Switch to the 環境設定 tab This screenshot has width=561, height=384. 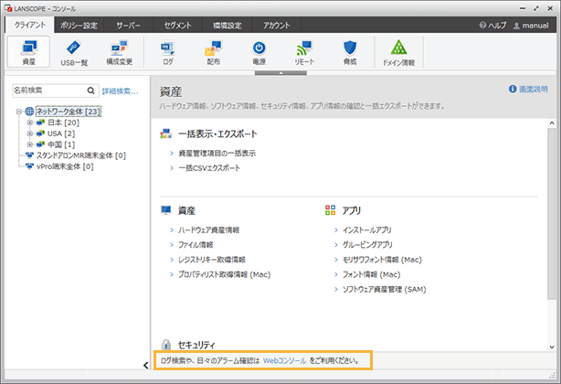coord(228,25)
